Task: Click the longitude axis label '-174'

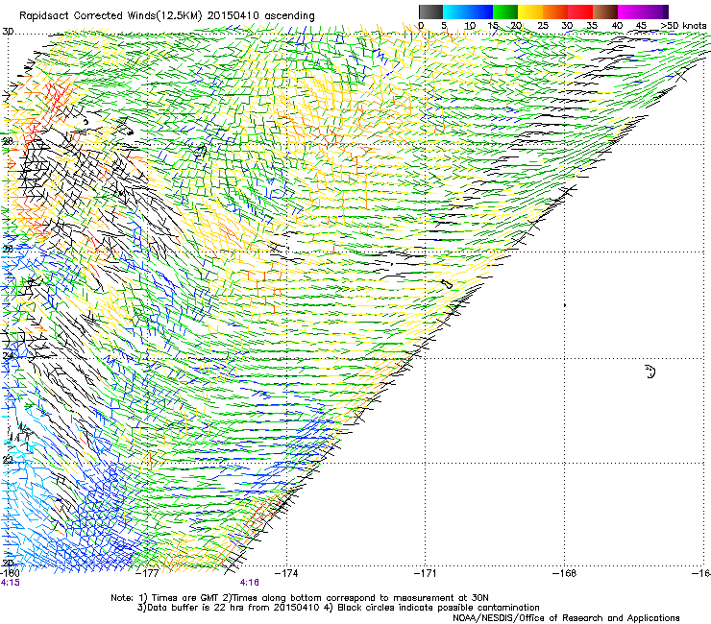Action: 286,573
